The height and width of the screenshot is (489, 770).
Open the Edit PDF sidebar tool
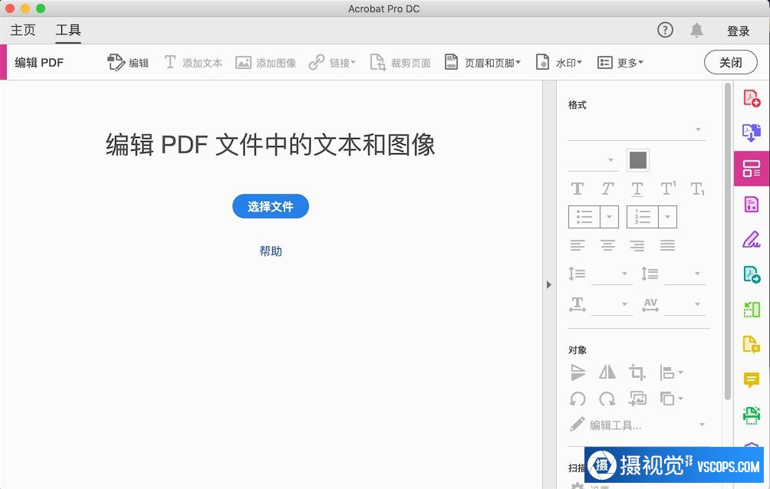click(752, 169)
